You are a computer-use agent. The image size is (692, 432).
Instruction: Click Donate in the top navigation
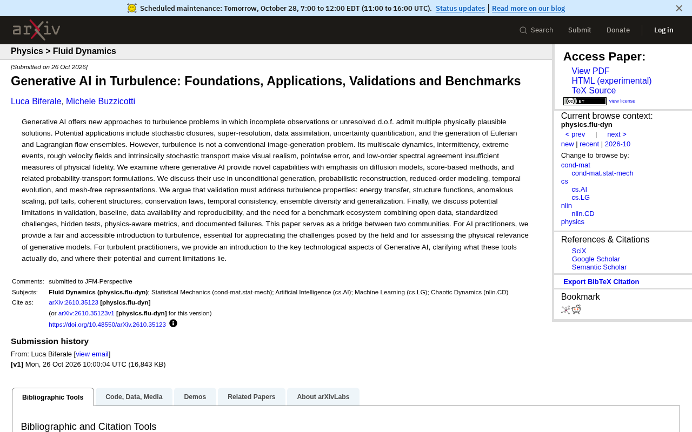(618, 30)
